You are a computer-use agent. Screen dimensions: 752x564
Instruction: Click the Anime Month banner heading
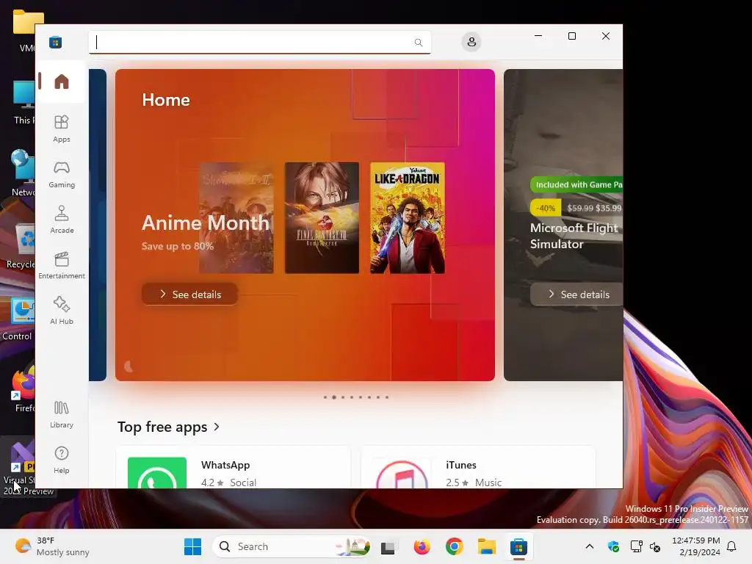206,223
